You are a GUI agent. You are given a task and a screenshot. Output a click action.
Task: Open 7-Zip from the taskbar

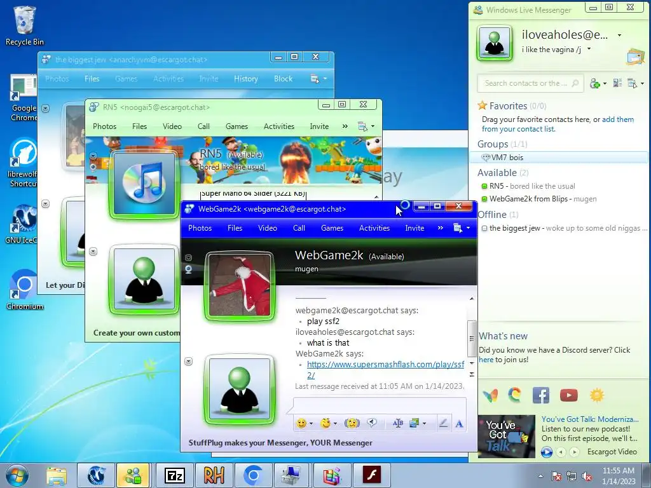[175, 475]
